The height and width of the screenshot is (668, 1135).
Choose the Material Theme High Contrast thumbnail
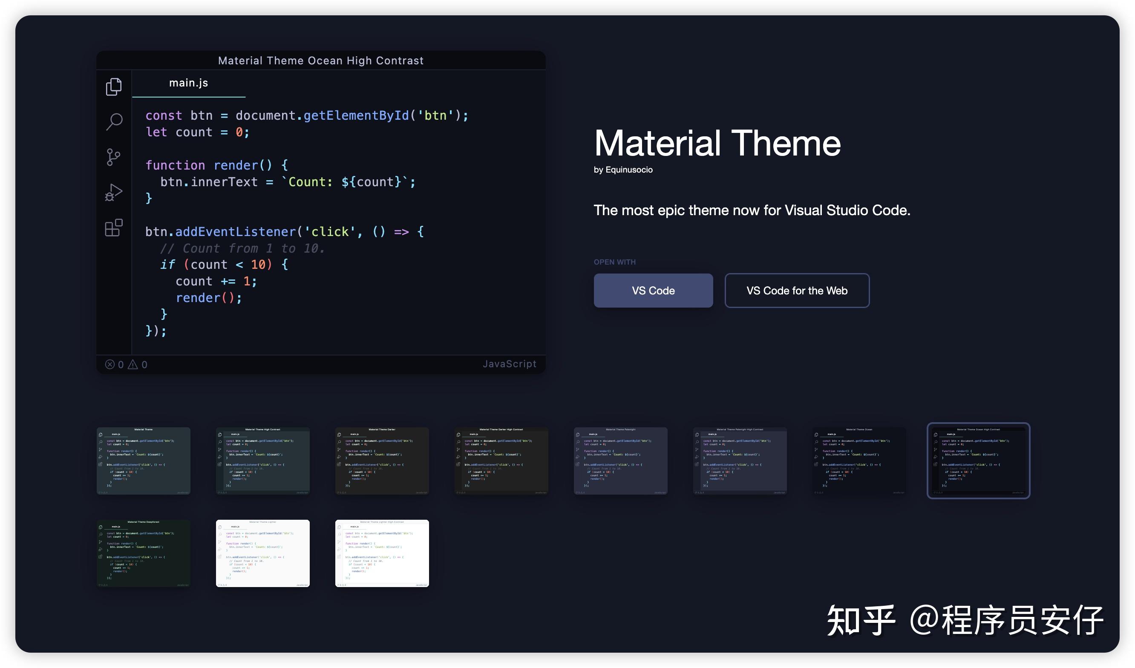(262, 461)
